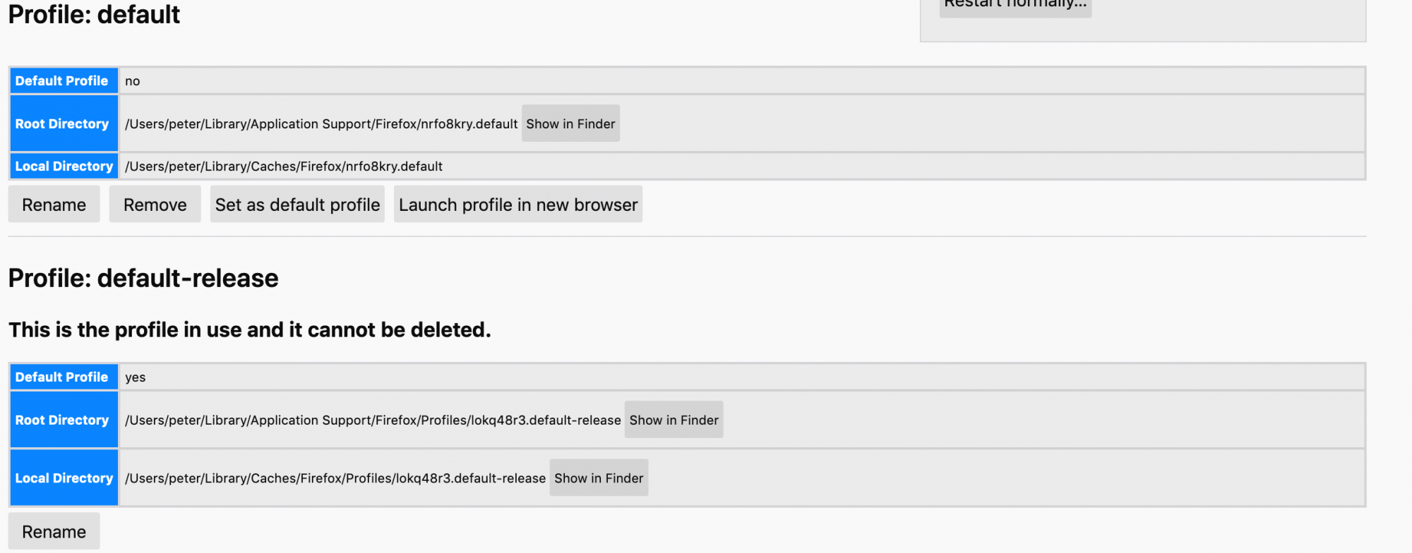1412x553 pixels.
Task: Remove the default profile
Action: pyautogui.click(x=155, y=205)
